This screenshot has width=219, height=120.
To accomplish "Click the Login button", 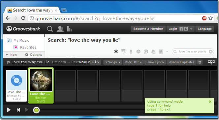I will pos(173,29).
